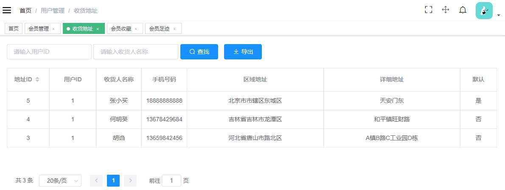This screenshot has width=505, height=190.
Task: Click the 默认 column header
Action: click(478, 80)
